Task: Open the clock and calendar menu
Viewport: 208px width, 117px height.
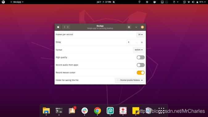Action: (x=104, y=2)
